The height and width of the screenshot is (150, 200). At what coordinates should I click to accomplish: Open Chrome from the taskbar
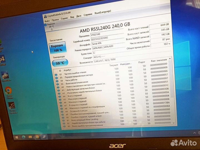[37, 137]
